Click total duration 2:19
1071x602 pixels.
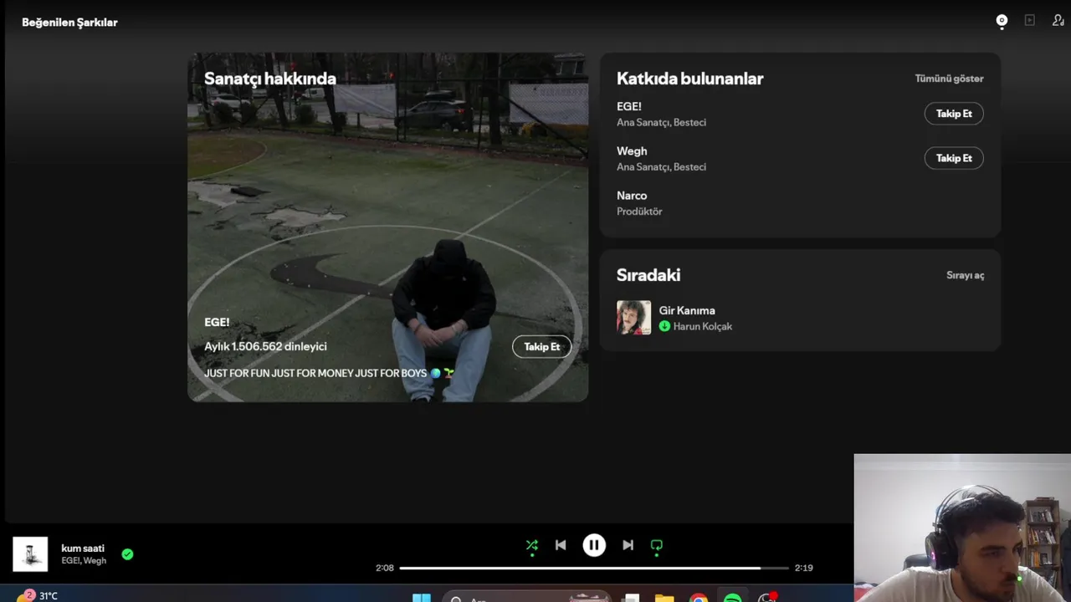coord(803,568)
